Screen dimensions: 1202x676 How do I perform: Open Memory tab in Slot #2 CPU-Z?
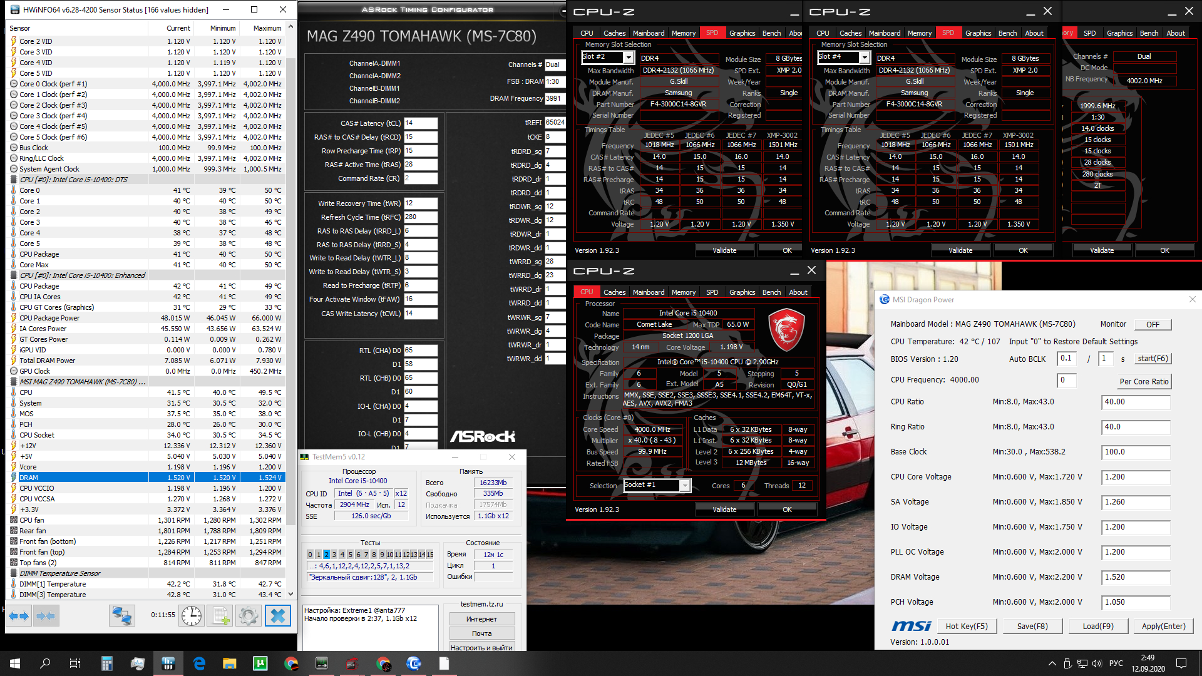point(683,33)
